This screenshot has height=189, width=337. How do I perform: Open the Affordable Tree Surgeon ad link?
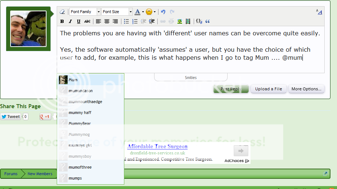[157, 146]
